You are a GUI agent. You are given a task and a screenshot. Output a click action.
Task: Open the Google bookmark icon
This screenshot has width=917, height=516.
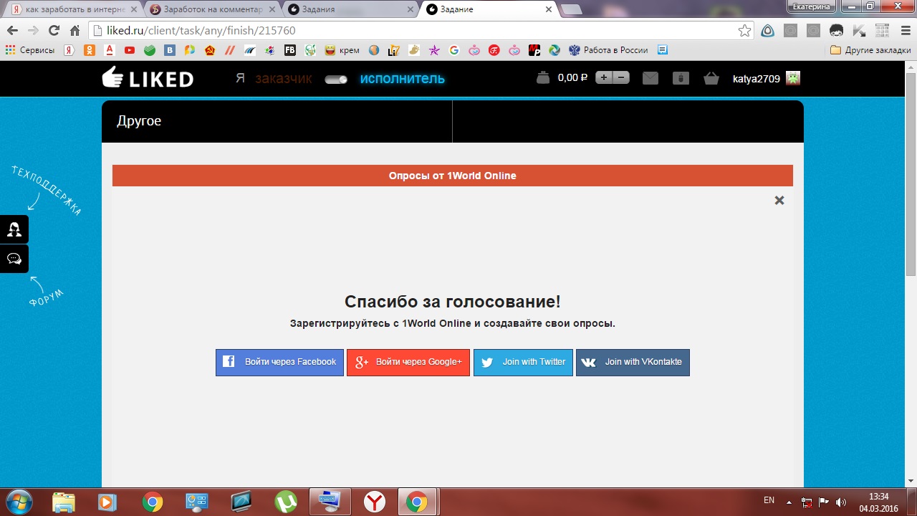point(453,50)
